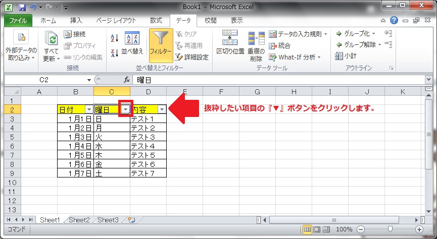Select the Sheet2 worksheet tab
The height and width of the screenshot is (239, 437).
(79, 220)
